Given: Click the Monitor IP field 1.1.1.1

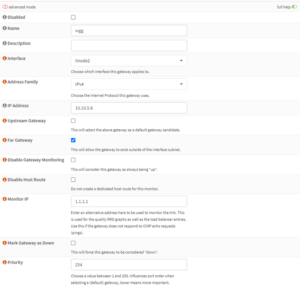Looking at the screenshot, I should point(129,201).
